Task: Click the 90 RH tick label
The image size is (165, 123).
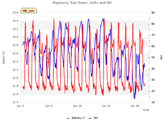Action: tap(153, 13)
